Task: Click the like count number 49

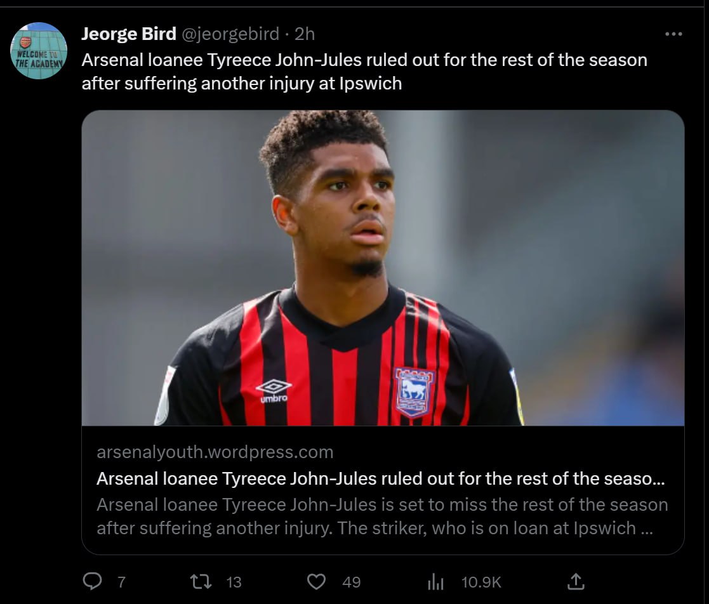Action: tap(351, 582)
